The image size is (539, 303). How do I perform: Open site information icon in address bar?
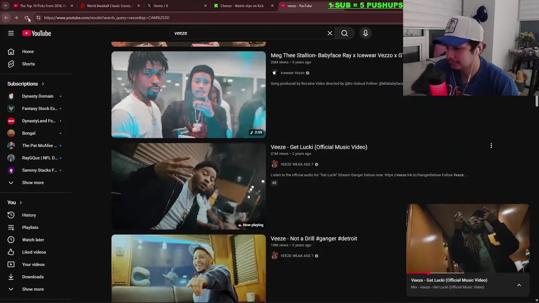coord(38,18)
